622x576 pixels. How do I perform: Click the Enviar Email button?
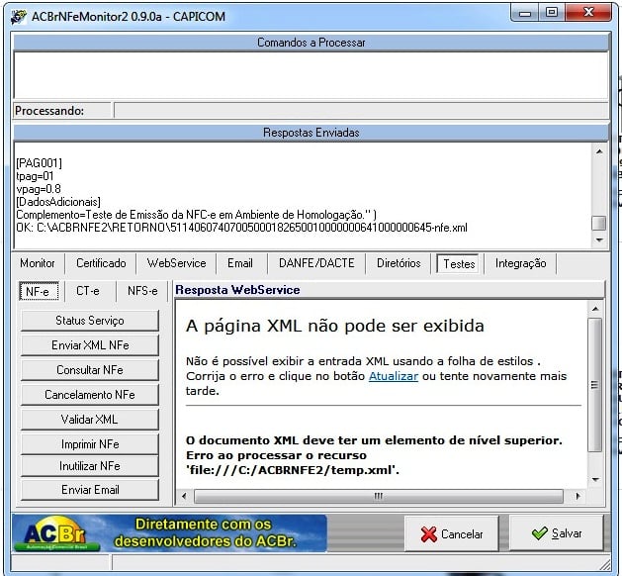90,490
